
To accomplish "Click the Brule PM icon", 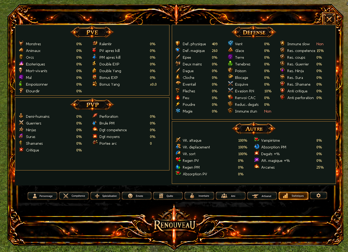I will pyautogui.click(x=95, y=123).
